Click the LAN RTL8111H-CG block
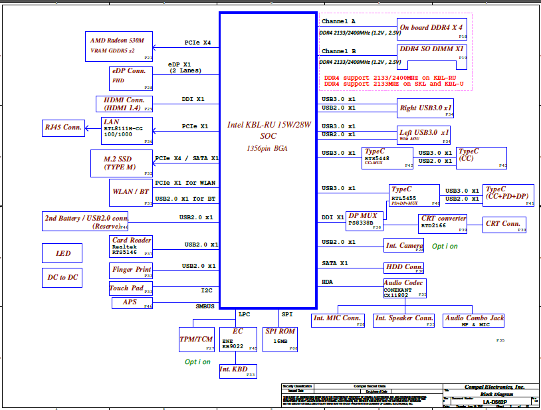Image resolution: width=541 pixels, height=410 pixels. point(127,131)
